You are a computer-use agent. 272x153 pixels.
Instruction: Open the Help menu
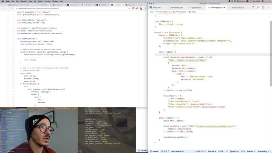tap(61, 1)
